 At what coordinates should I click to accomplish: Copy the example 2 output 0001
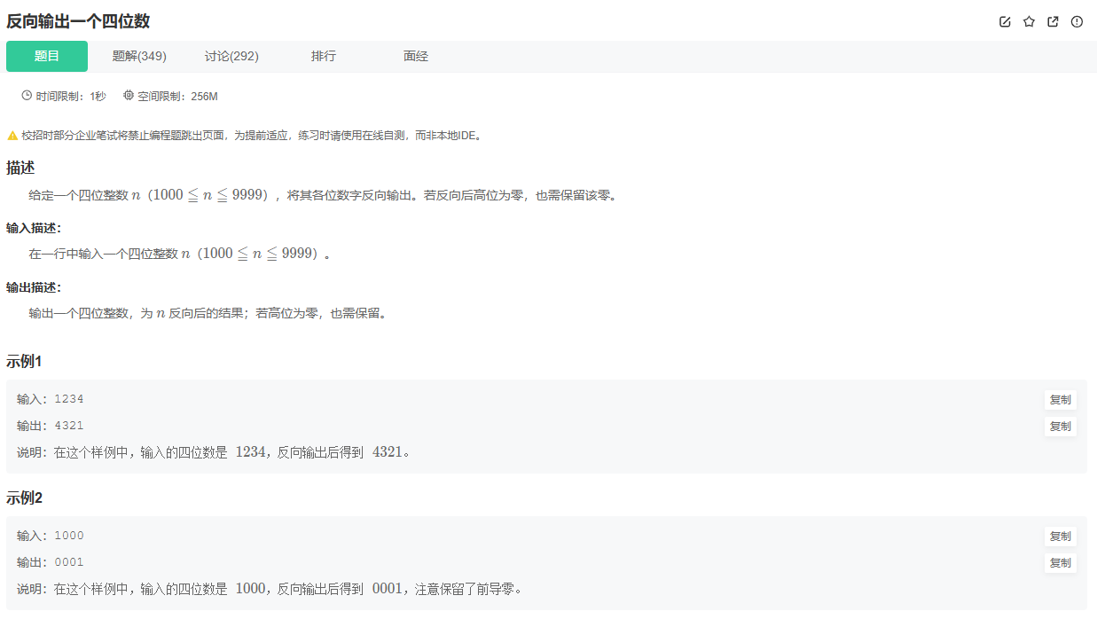[1060, 563]
